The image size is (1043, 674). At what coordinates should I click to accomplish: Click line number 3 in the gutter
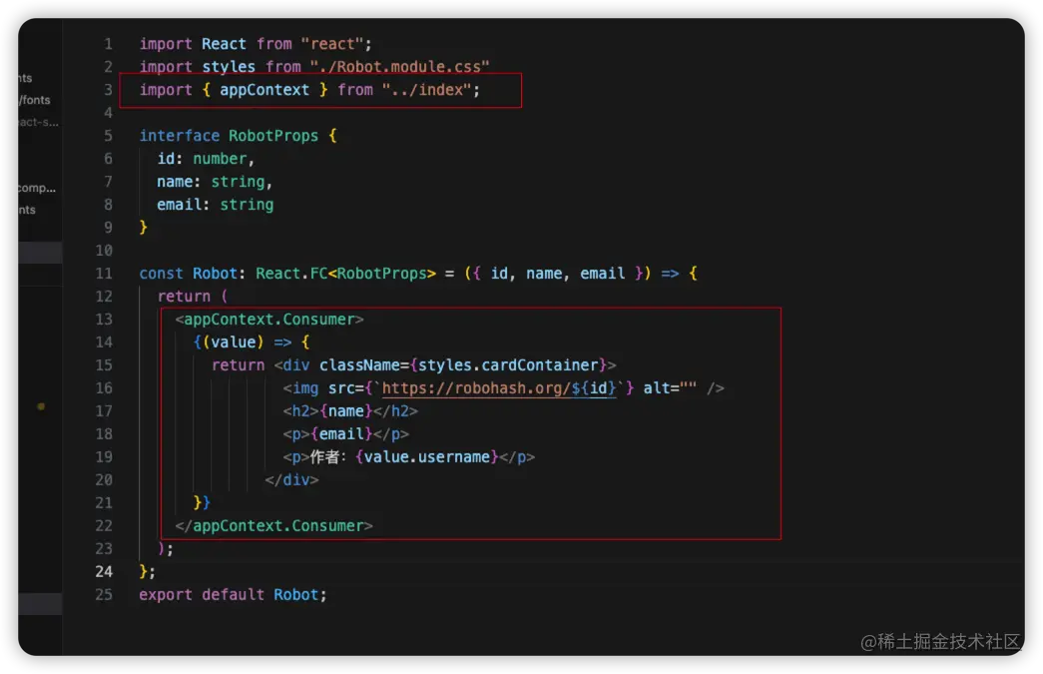click(x=108, y=90)
